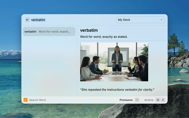The image size is (189, 118).
Task: Click the Pronounce button
Action: pos(126,100)
